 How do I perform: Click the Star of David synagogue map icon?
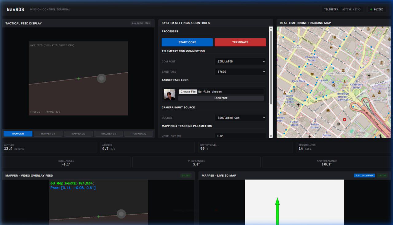(x=339, y=124)
